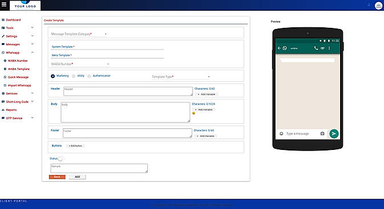The image size is (384, 209).
Task: Click the emoji icon in preview message bar
Action: 281,133
